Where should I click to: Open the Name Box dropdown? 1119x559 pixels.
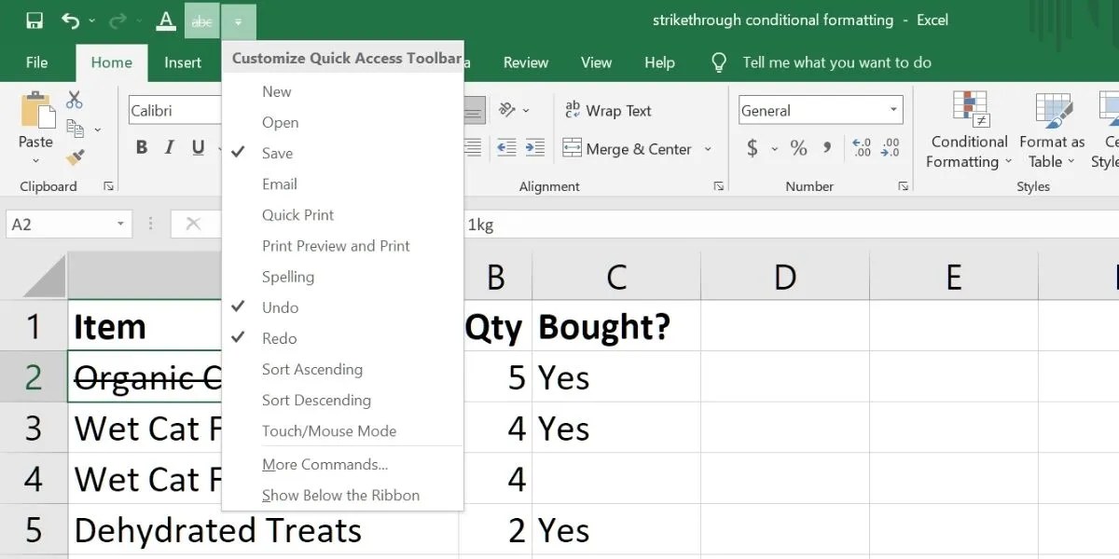click(x=118, y=224)
